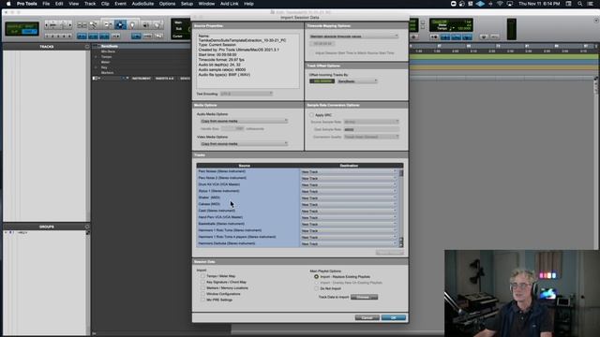The width and height of the screenshot is (600, 337).
Task: Click INSTRUMENT column header in edit window
Action: coord(142,79)
